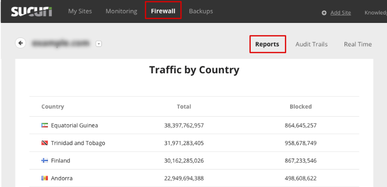Open the Knowledge base link
The height and width of the screenshot is (187, 387).
tap(376, 12)
